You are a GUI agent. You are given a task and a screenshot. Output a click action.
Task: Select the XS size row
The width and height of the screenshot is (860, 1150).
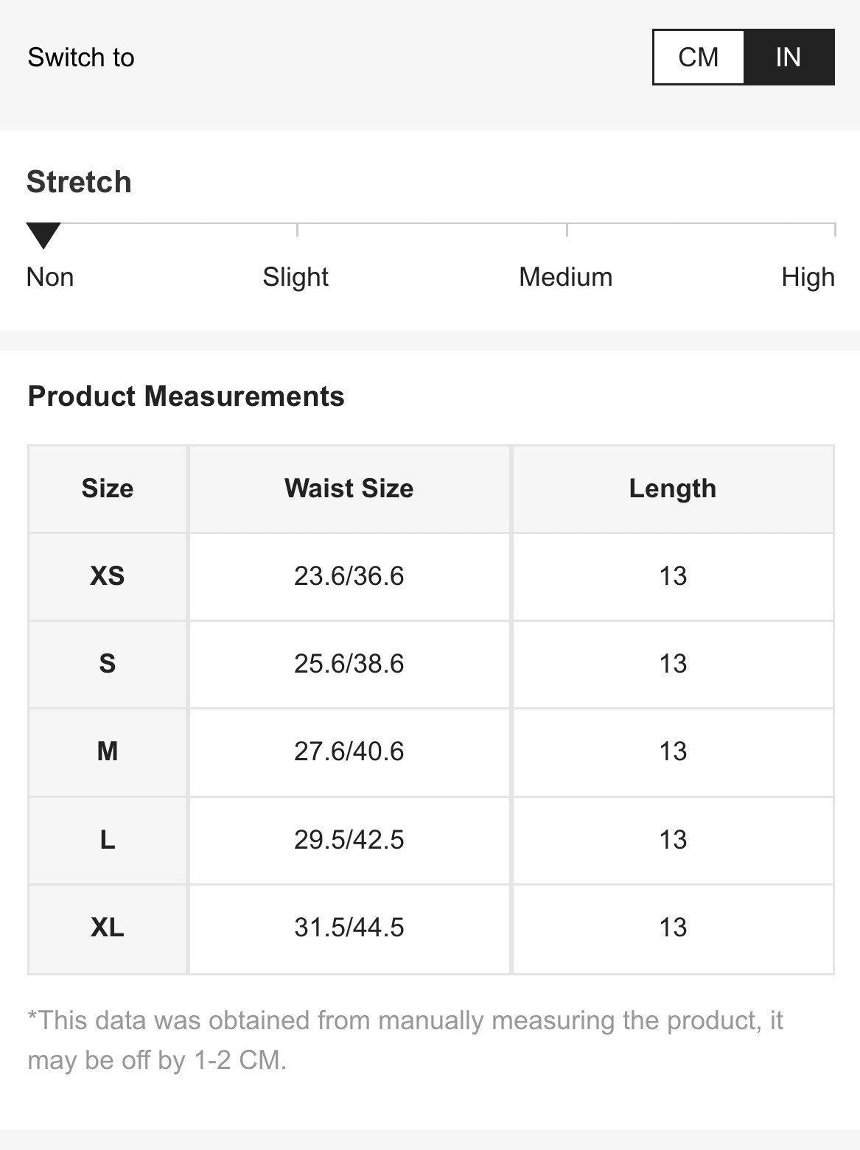[431, 576]
